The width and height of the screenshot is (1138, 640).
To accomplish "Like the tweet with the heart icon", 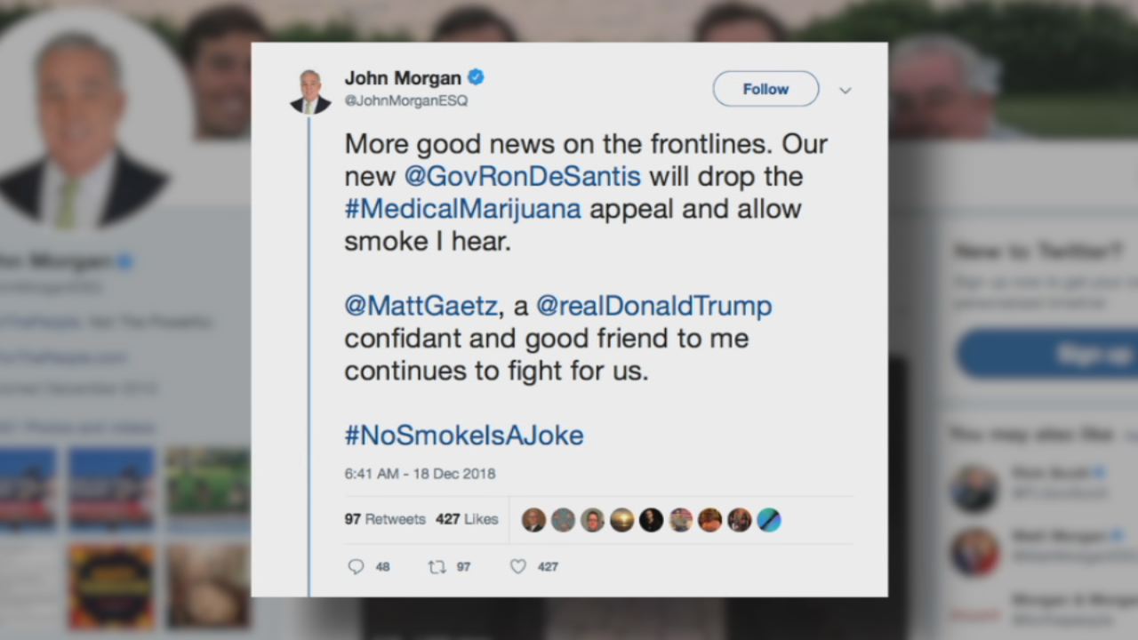I will (x=518, y=566).
